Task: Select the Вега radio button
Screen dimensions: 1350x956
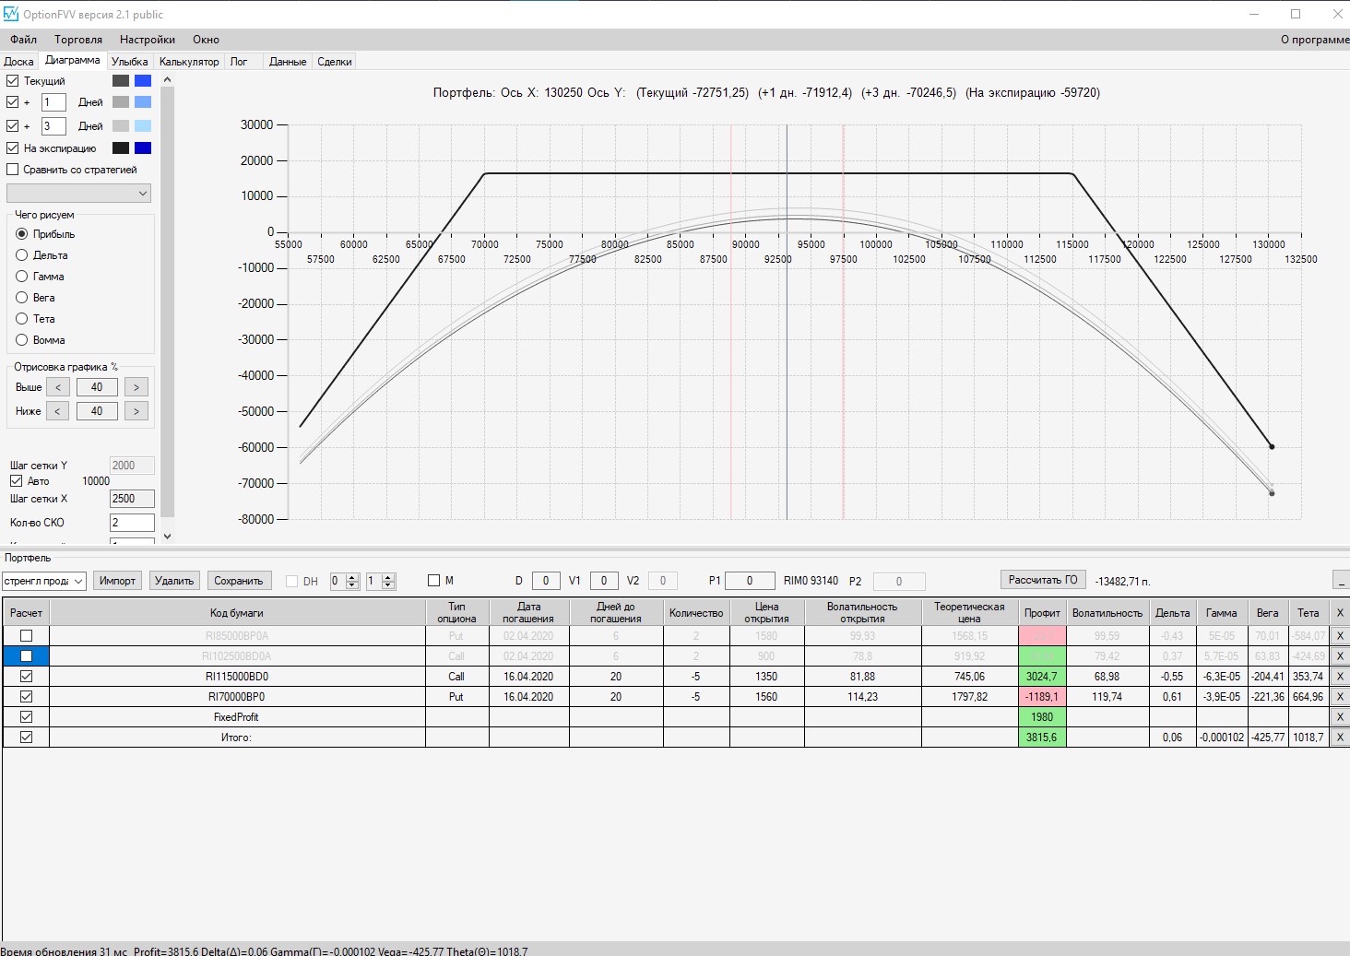Action: tap(22, 298)
